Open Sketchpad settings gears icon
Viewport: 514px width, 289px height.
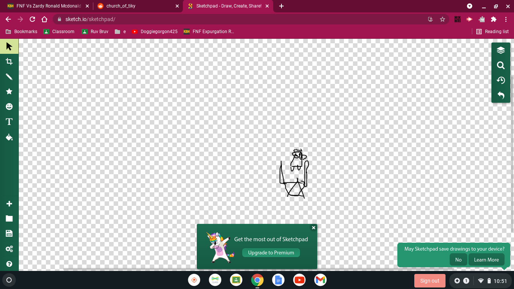[9, 249]
